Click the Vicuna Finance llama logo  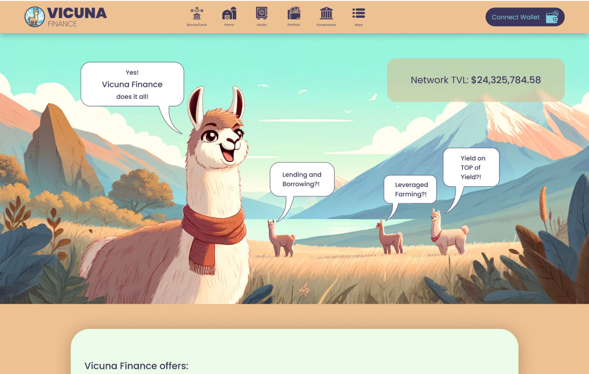click(x=34, y=17)
